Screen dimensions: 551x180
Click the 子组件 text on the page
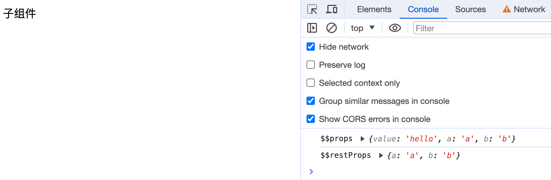(20, 14)
